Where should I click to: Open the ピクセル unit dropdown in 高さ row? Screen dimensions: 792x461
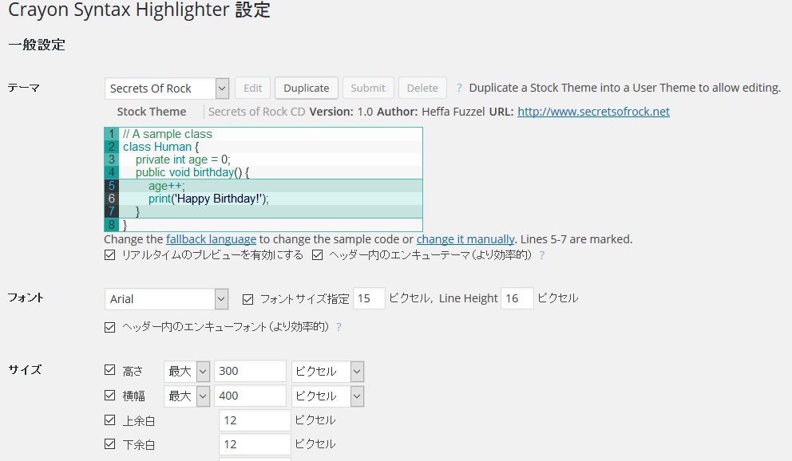click(327, 372)
